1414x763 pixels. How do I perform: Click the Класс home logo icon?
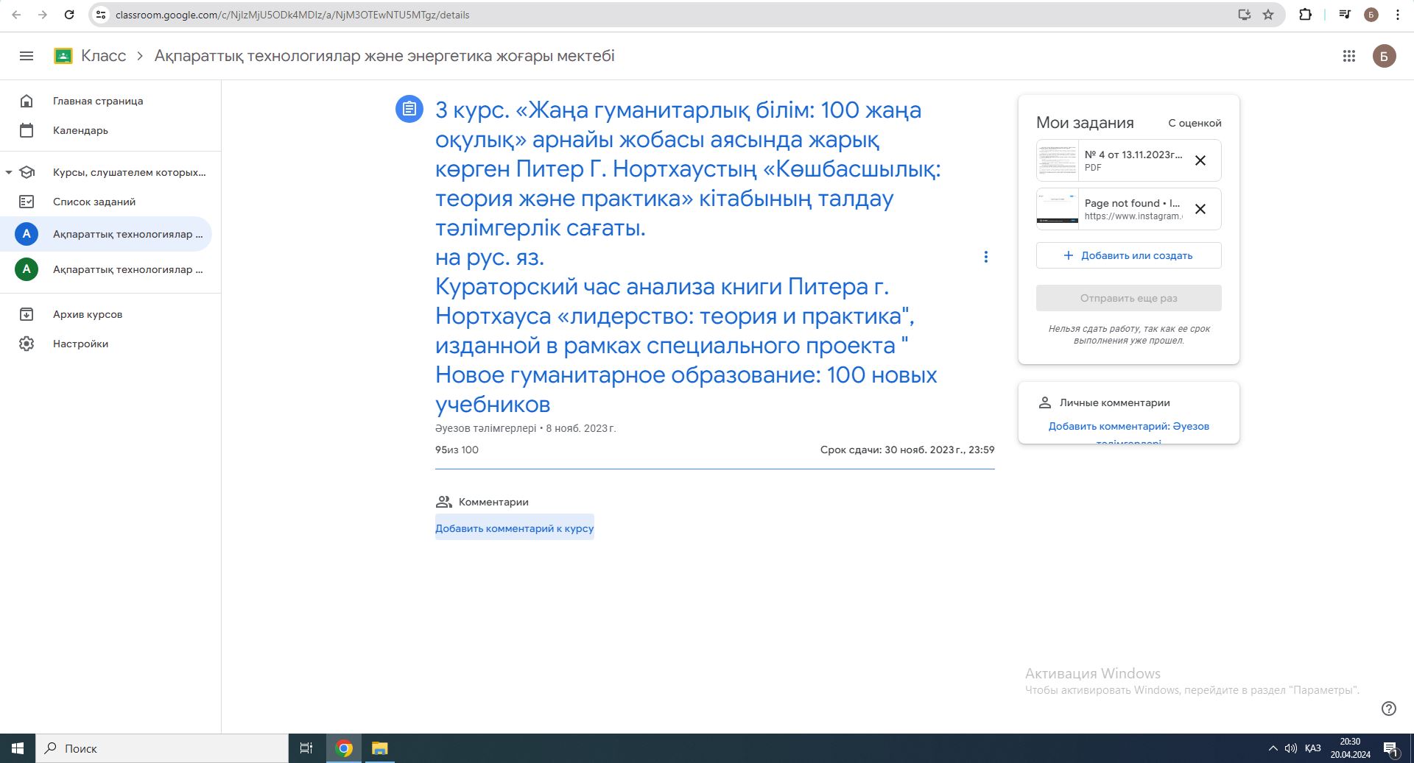(x=63, y=56)
